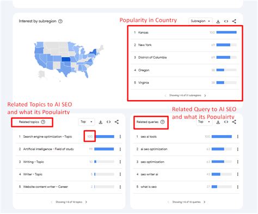Download Related topics data

point(101,122)
